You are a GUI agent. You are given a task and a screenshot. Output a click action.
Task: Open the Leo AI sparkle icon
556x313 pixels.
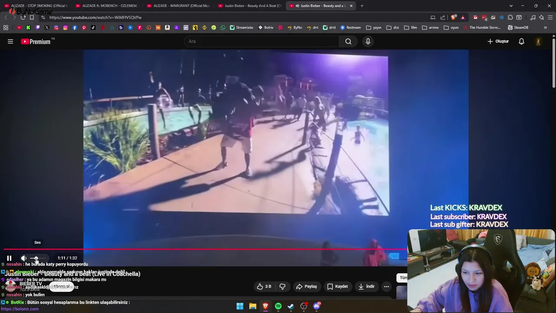(542, 17)
